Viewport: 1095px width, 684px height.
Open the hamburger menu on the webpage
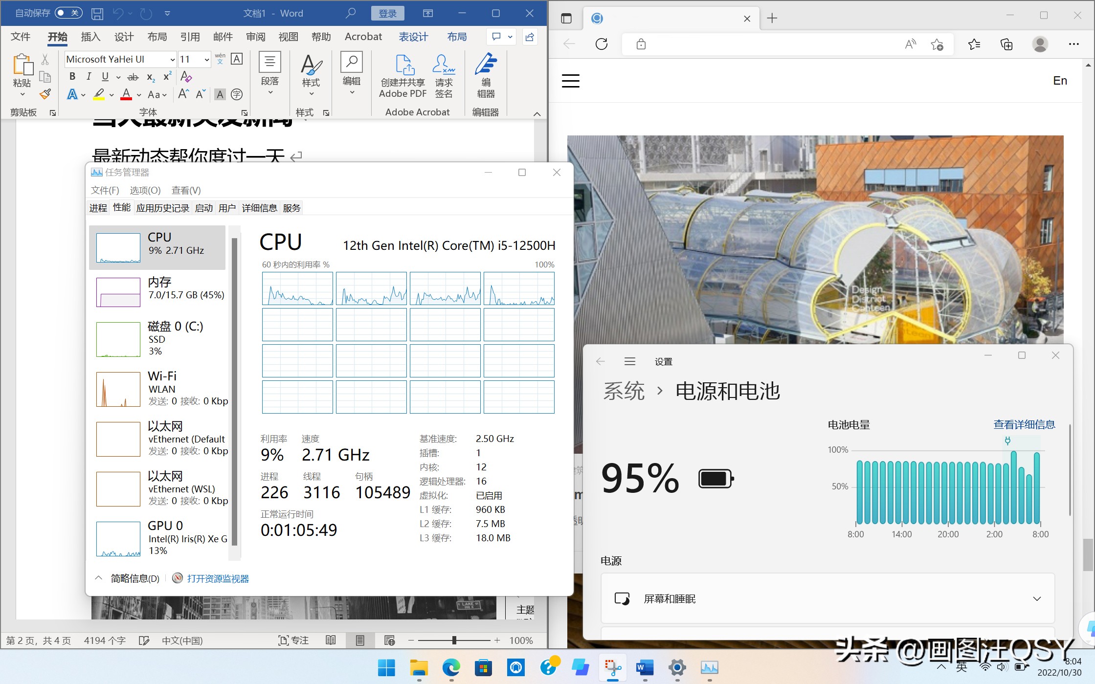click(x=571, y=81)
